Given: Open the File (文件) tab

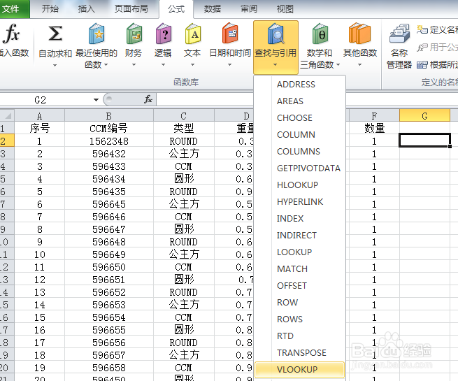Looking at the screenshot, I should (x=14, y=9).
